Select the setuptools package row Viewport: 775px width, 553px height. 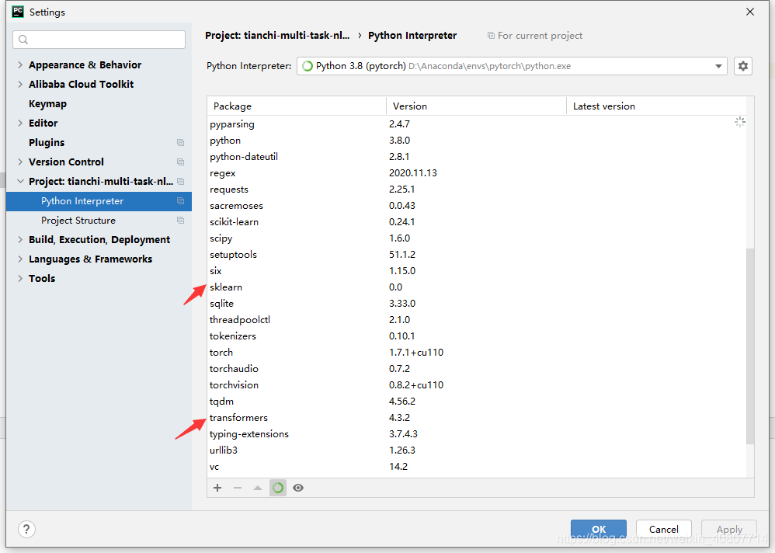[x=477, y=255]
